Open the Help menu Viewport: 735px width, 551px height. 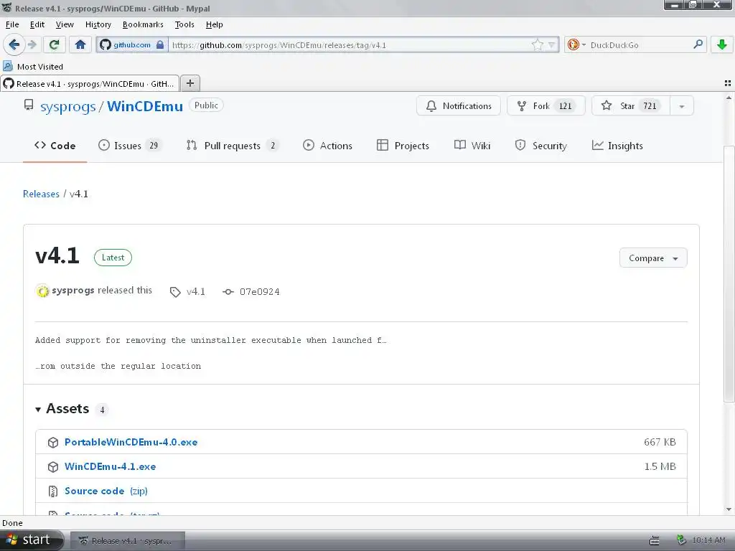pyautogui.click(x=214, y=24)
